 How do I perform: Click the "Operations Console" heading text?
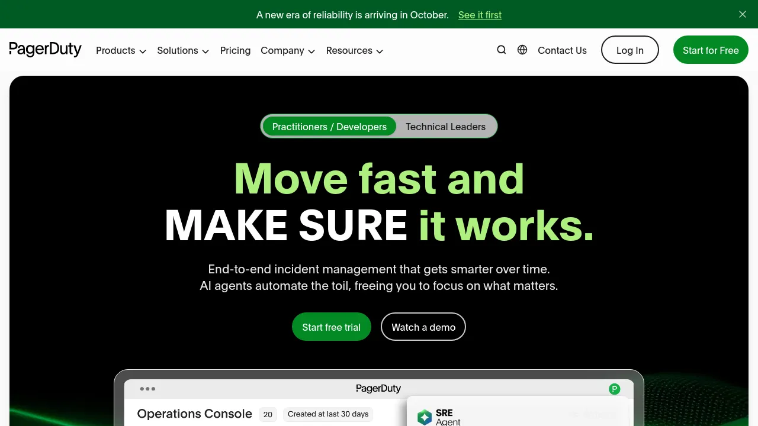pos(194,414)
